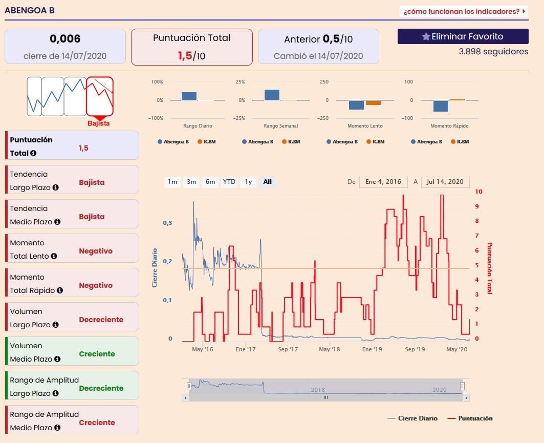
Task: Select the 1m time range
Action: 172,182
